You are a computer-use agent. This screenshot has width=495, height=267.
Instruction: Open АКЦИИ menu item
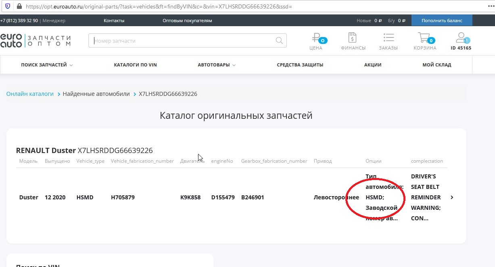[x=372, y=65]
